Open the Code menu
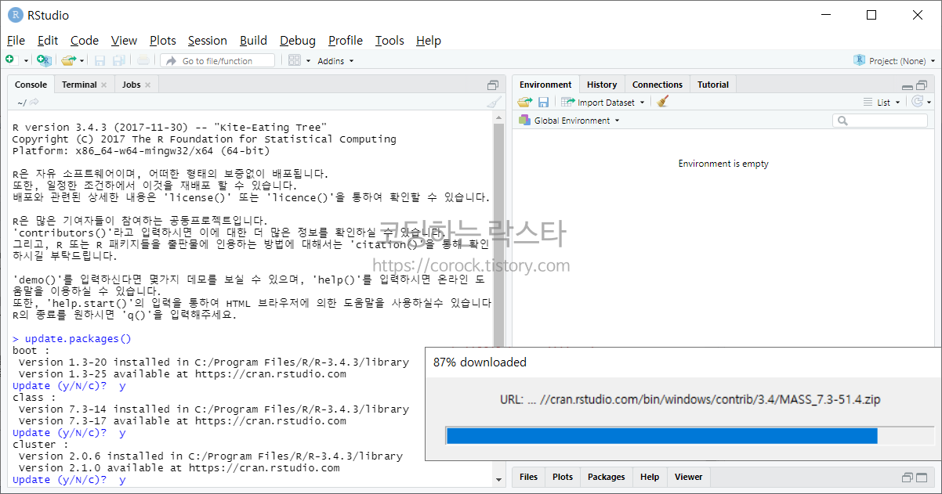 click(85, 41)
